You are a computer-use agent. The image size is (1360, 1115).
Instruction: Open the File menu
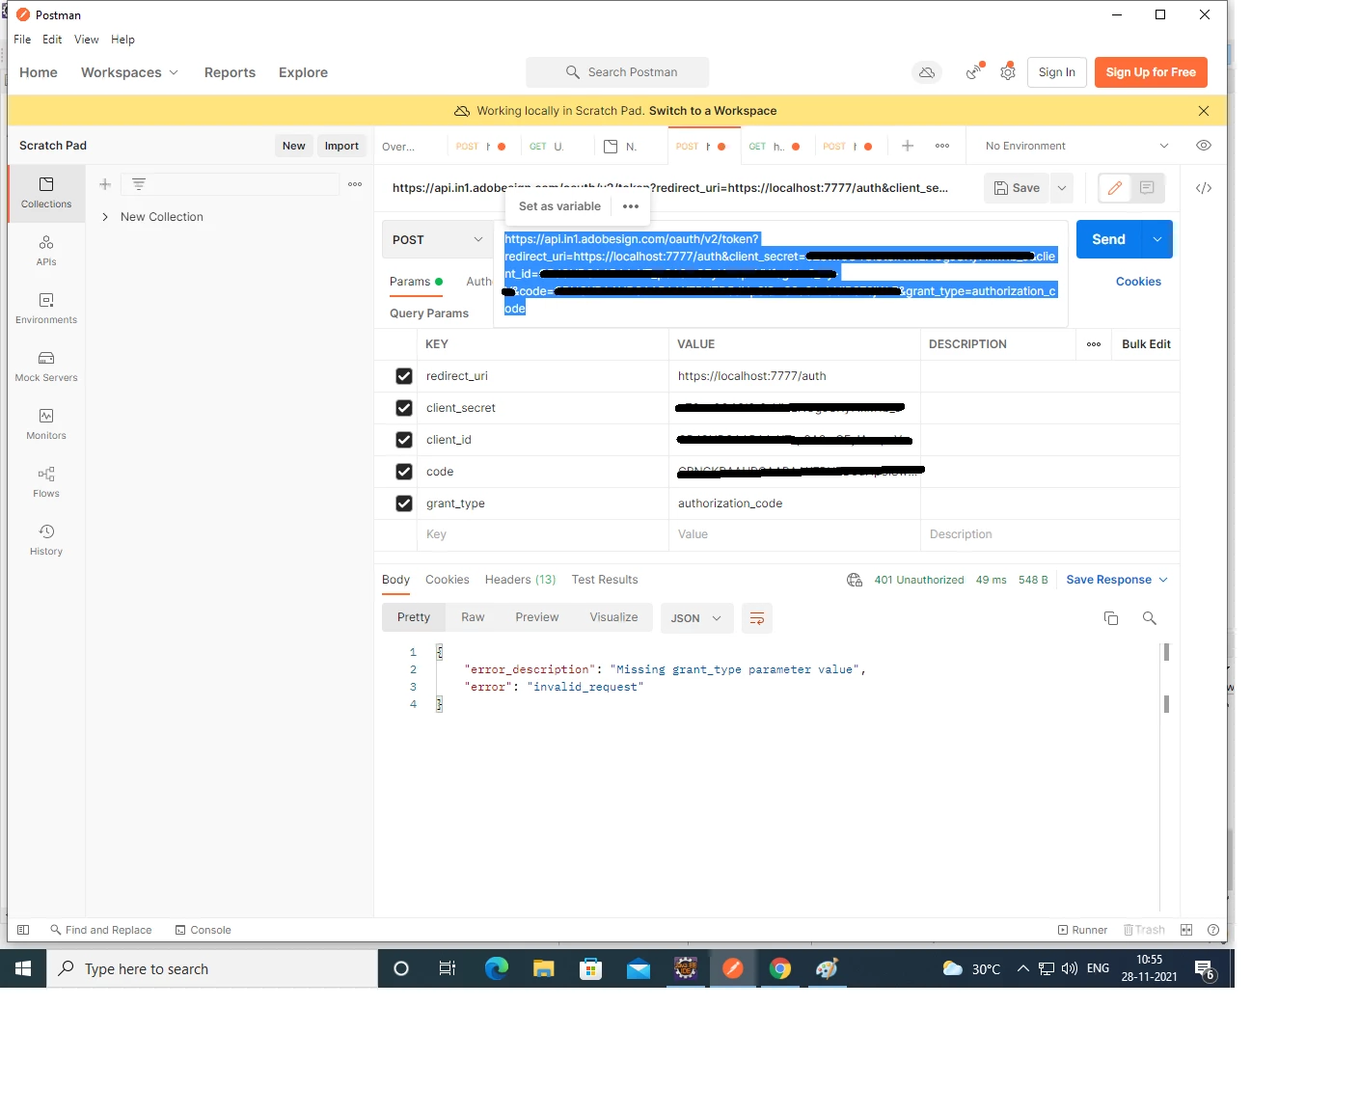[22, 40]
